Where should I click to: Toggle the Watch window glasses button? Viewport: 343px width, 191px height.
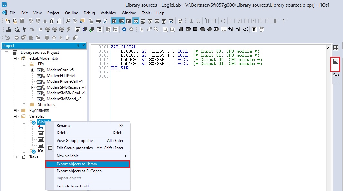[x=136, y=21]
